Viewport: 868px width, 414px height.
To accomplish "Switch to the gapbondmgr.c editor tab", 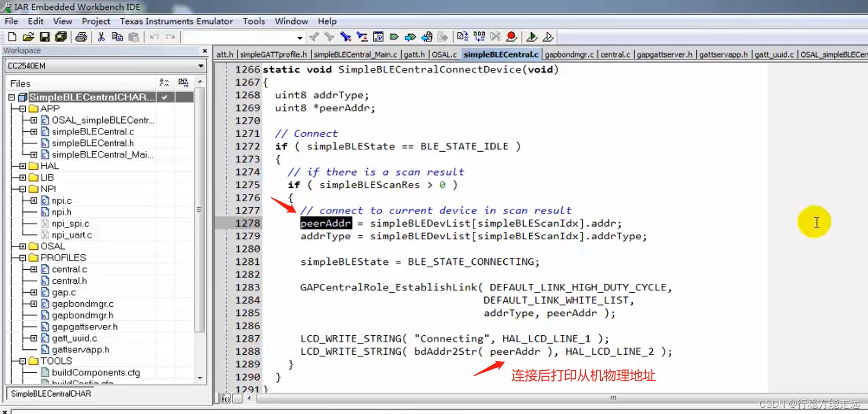I will pyautogui.click(x=569, y=55).
